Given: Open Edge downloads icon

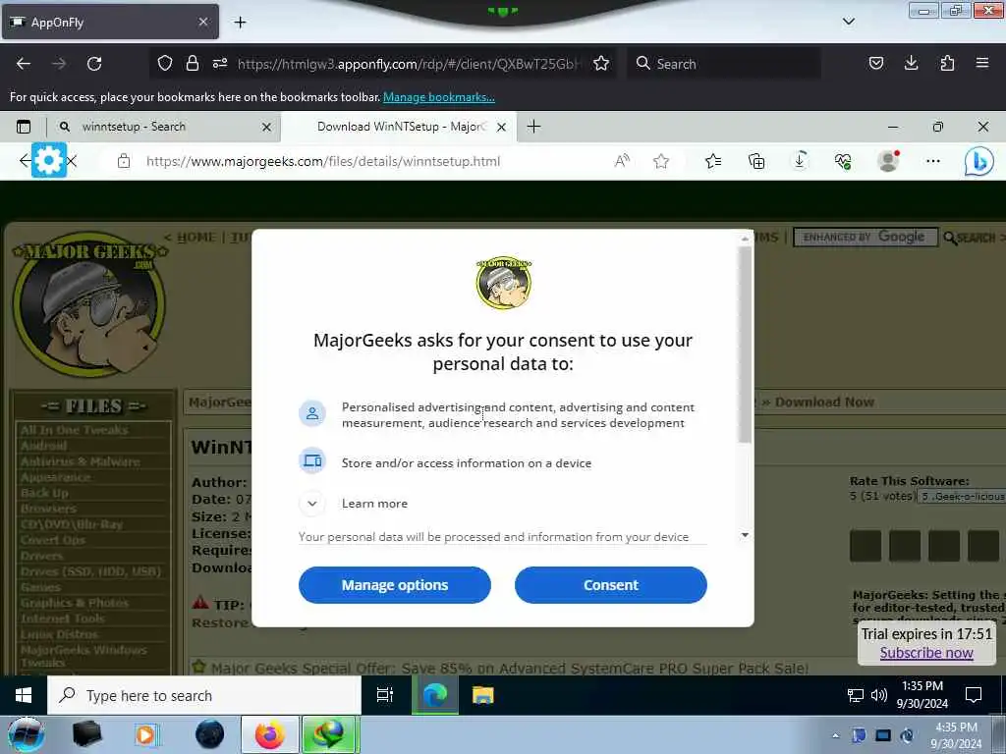Looking at the screenshot, I should (x=800, y=161).
